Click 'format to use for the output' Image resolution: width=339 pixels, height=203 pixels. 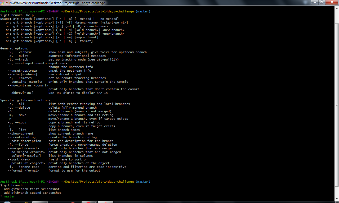click(74, 170)
